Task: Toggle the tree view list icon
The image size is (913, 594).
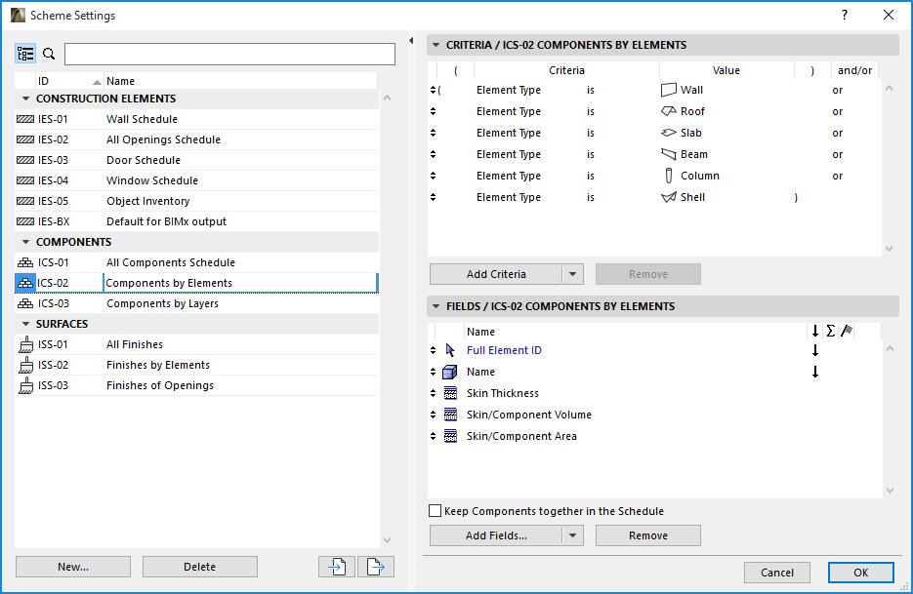Action: pyautogui.click(x=25, y=54)
